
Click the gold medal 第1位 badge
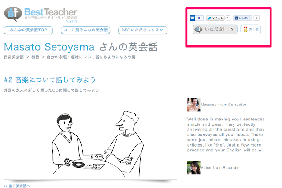pyautogui.click(x=251, y=30)
